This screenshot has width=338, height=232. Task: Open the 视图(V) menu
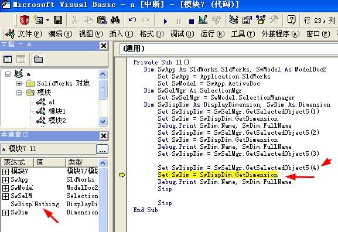click(x=91, y=34)
